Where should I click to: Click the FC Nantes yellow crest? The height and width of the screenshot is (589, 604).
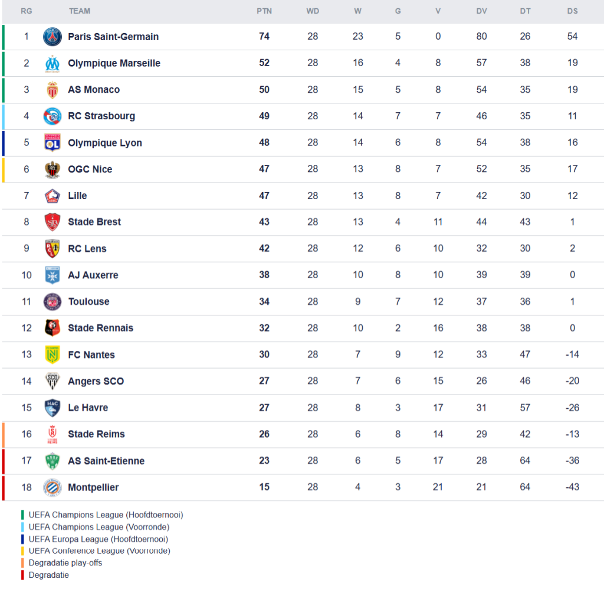click(52, 354)
